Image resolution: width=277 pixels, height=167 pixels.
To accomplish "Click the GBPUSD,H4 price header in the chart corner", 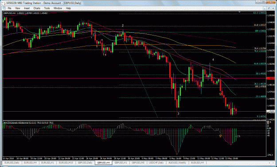I will (25, 13).
